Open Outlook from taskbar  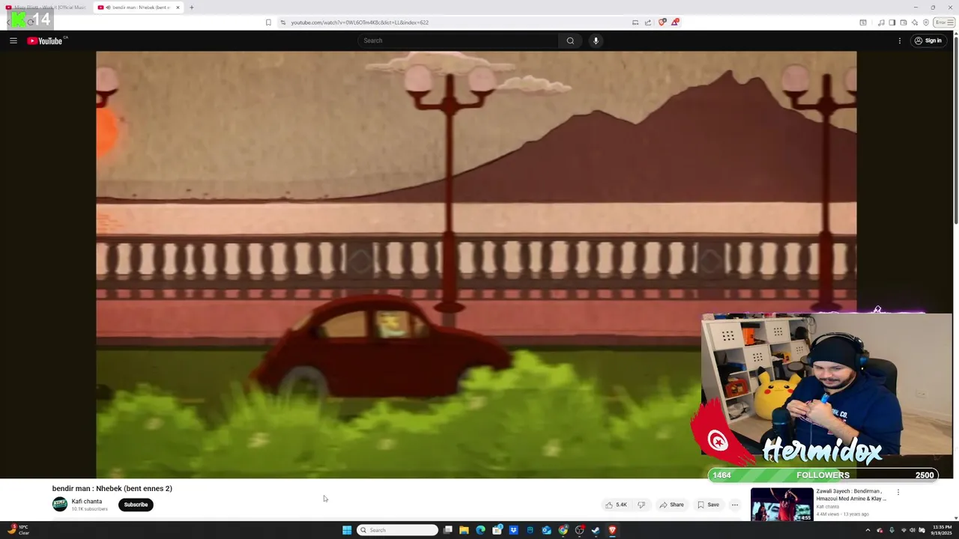click(x=546, y=530)
